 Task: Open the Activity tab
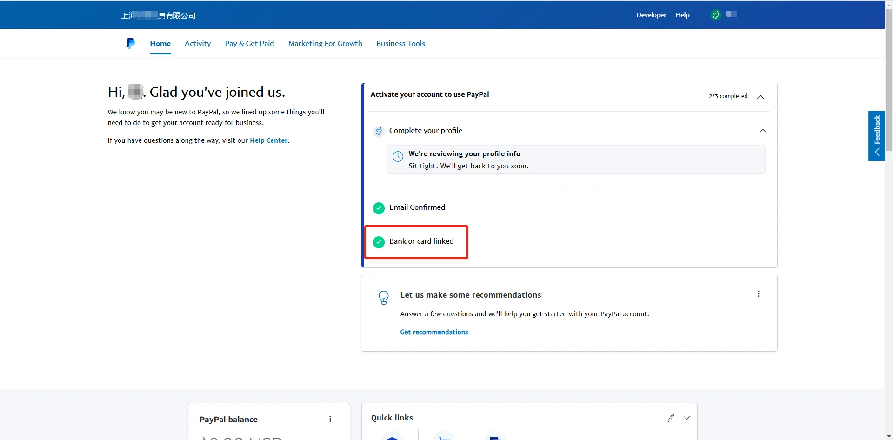pyautogui.click(x=198, y=44)
